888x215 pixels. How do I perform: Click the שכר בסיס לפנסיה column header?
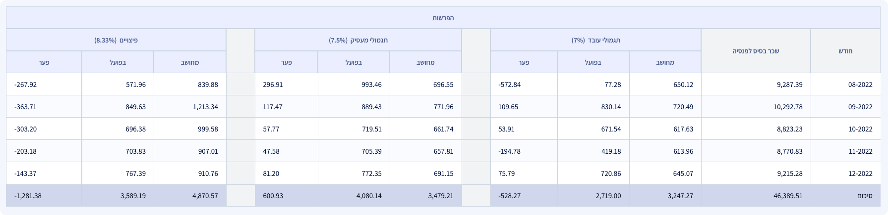[x=756, y=51]
